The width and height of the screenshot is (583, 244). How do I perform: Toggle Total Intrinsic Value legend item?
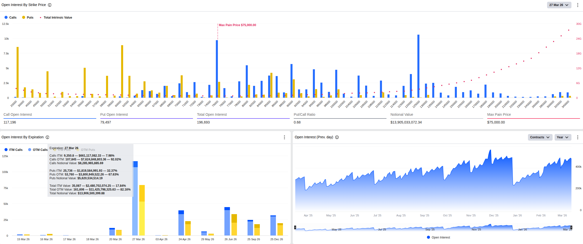(56, 18)
